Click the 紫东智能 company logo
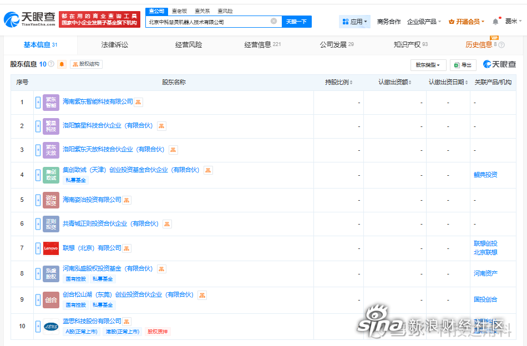Viewport: 527px width, 346px height. pos(51,103)
